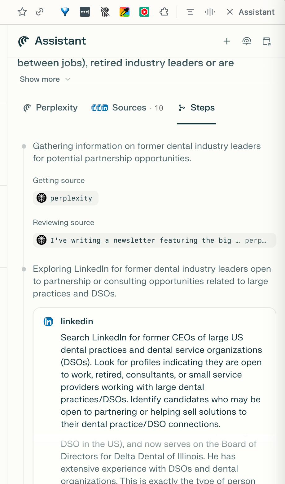Click the bookmark star icon
The image size is (285, 484).
[22, 12]
